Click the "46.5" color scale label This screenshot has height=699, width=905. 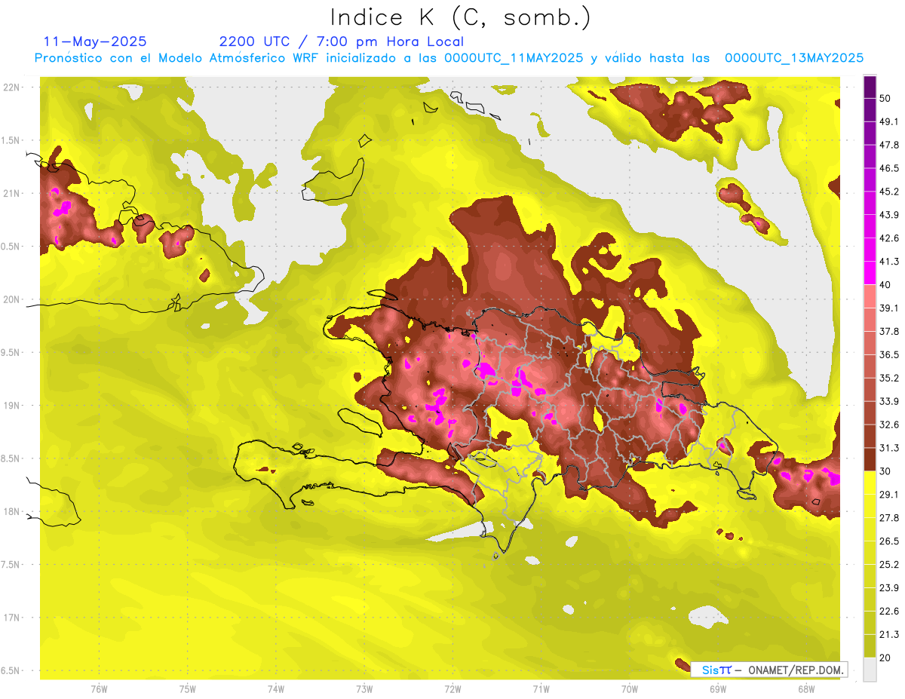pyautogui.click(x=889, y=168)
